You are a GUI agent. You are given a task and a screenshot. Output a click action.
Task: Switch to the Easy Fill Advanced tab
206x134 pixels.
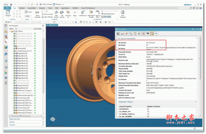88,8
